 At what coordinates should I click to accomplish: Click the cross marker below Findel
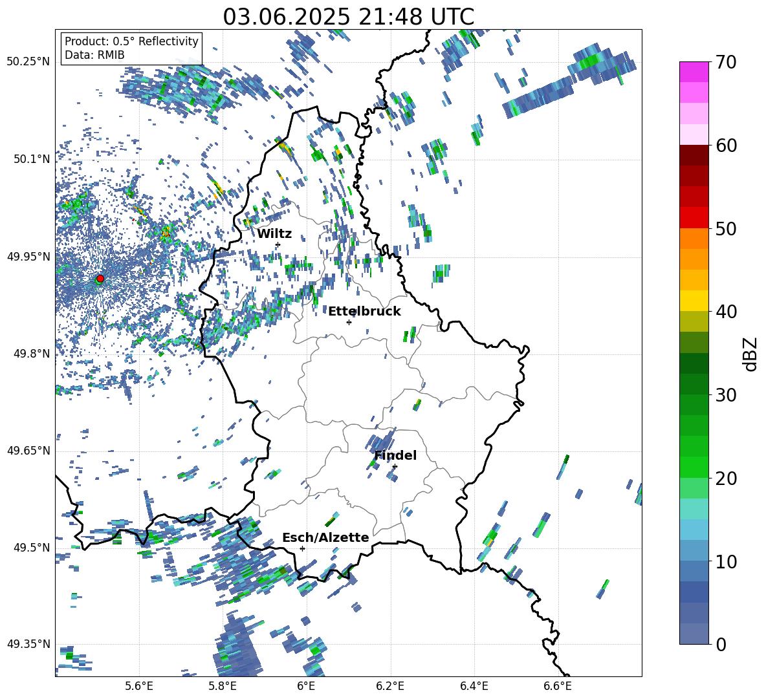(395, 467)
